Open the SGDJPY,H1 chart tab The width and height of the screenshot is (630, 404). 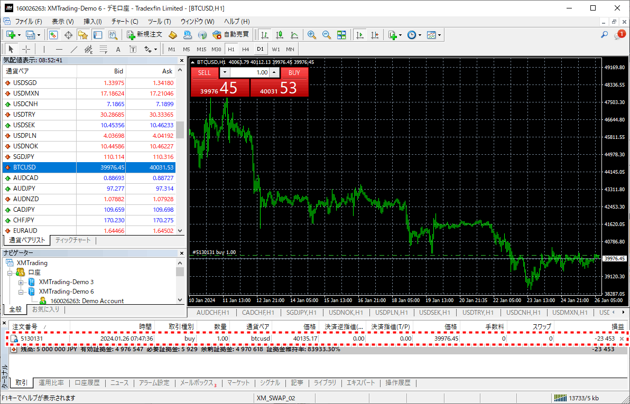click(x=301, y=313)
